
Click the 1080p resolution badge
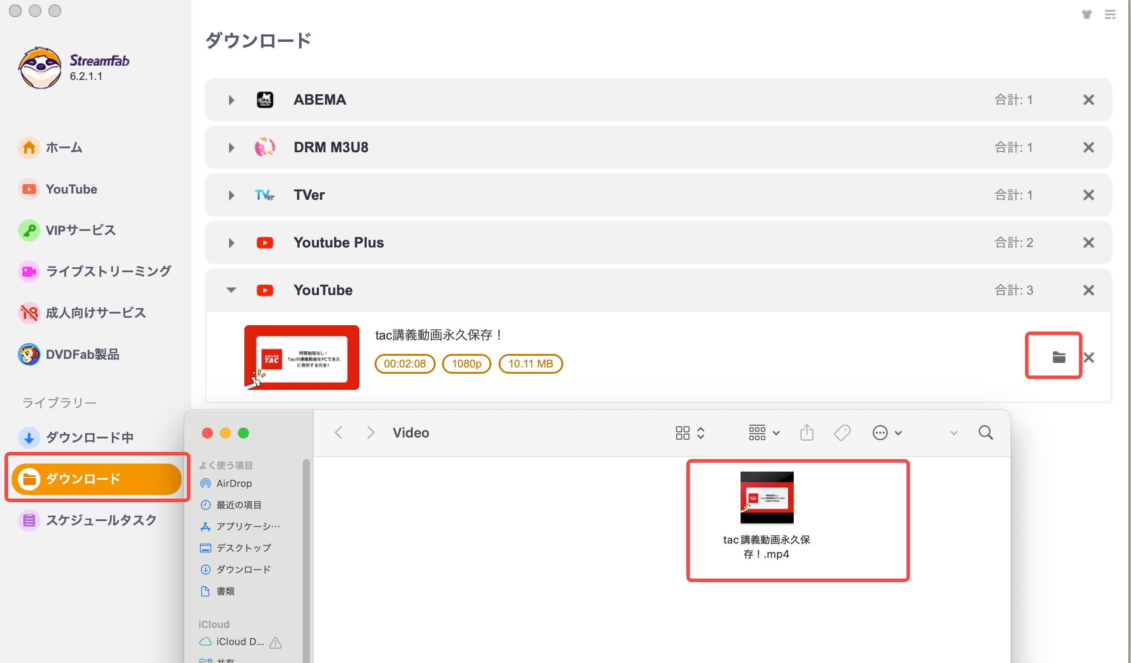[466, 364]
